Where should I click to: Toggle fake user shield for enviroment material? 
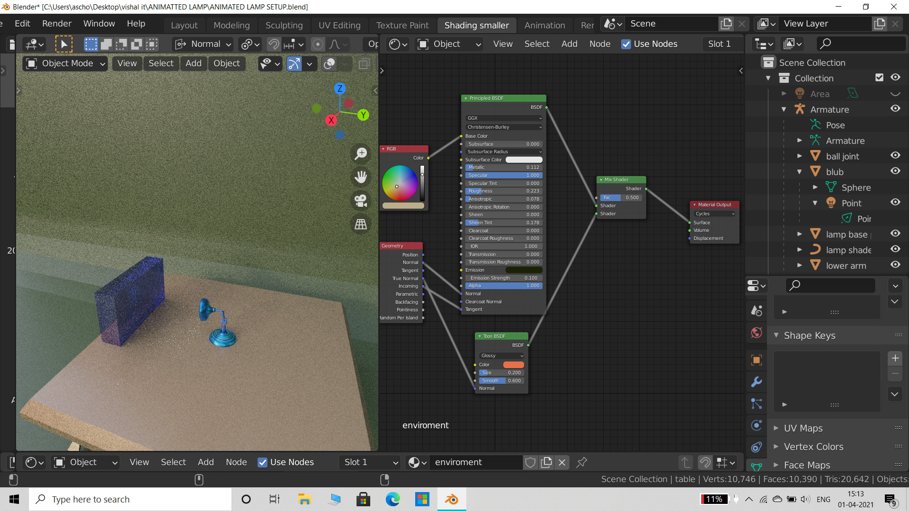(530, 462)
